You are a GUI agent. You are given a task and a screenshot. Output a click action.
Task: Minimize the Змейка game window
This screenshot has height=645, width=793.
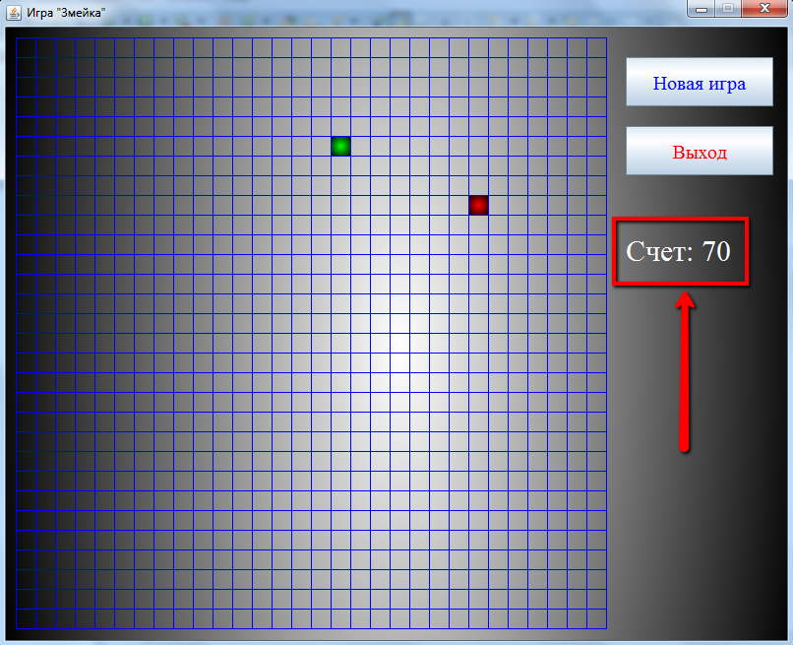701,9
